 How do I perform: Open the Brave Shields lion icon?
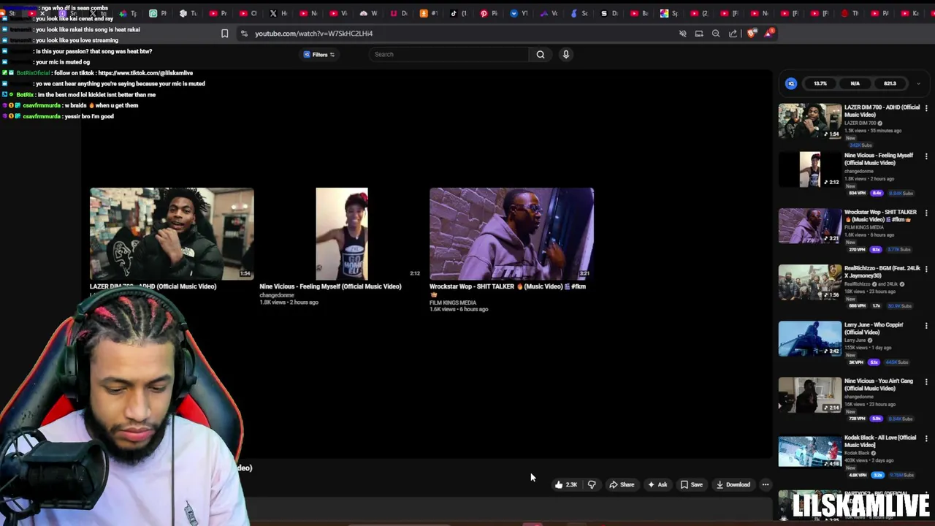point(752,34)
